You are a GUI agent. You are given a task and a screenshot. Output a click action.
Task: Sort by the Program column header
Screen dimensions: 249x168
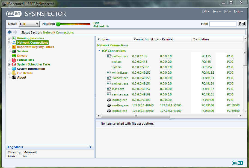114,39
